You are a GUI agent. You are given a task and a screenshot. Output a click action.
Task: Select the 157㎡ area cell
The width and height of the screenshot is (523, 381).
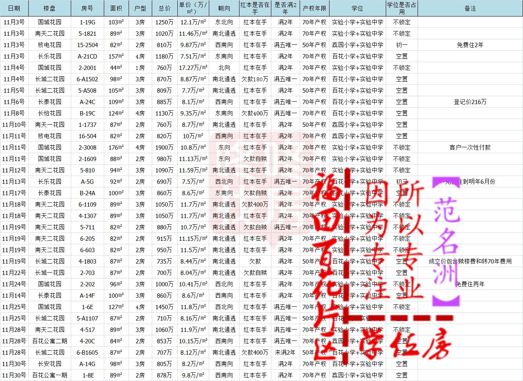click(116, 57)
